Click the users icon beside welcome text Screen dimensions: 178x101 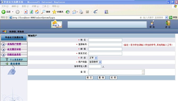pos(5,32)
